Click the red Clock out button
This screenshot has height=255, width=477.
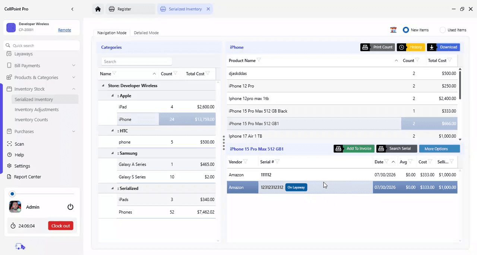tap(61, 226)
